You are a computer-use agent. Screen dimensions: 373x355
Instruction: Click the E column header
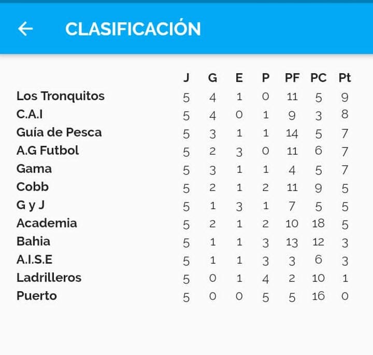tap(239, 78)
